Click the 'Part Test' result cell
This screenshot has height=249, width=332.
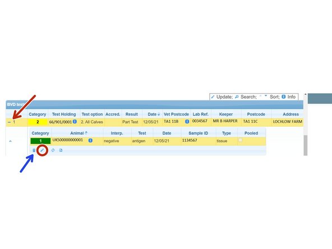coord(130,122)
